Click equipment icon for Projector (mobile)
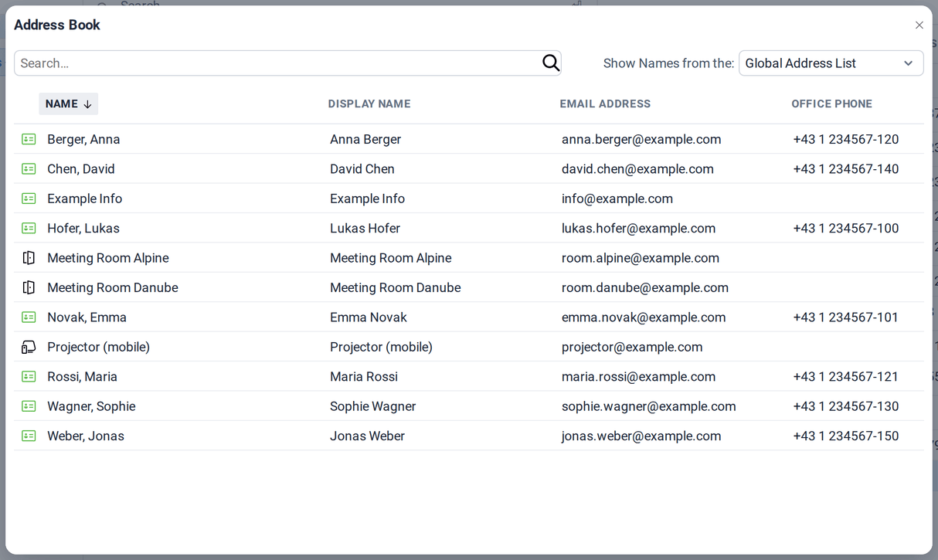 coord(29,347)
